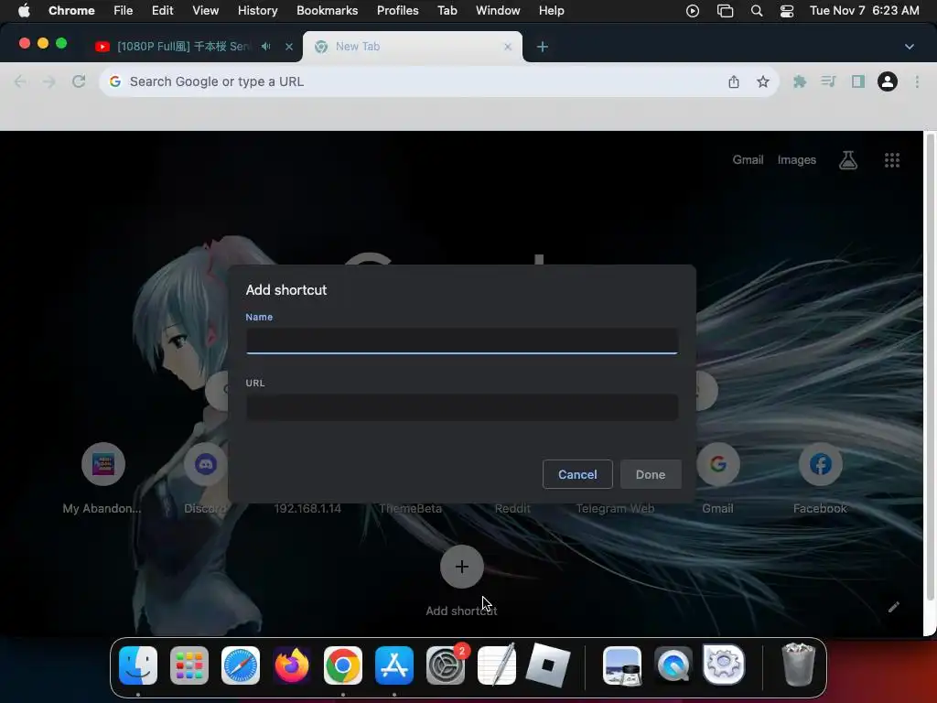Viewport: 937px width, 703px height.
Task: Open the History menu
Action: (x=257, y=10)
